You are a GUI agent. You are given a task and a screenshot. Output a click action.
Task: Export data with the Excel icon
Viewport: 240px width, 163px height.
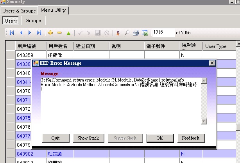[x=145, y=33]
